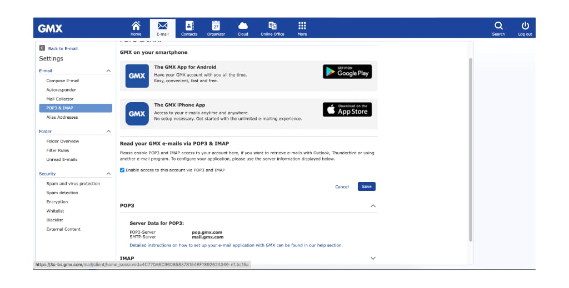This screenshot has height=288, width=569.
Task: Click the Get it on Google Play badge
Action: (x=347, y=72)
